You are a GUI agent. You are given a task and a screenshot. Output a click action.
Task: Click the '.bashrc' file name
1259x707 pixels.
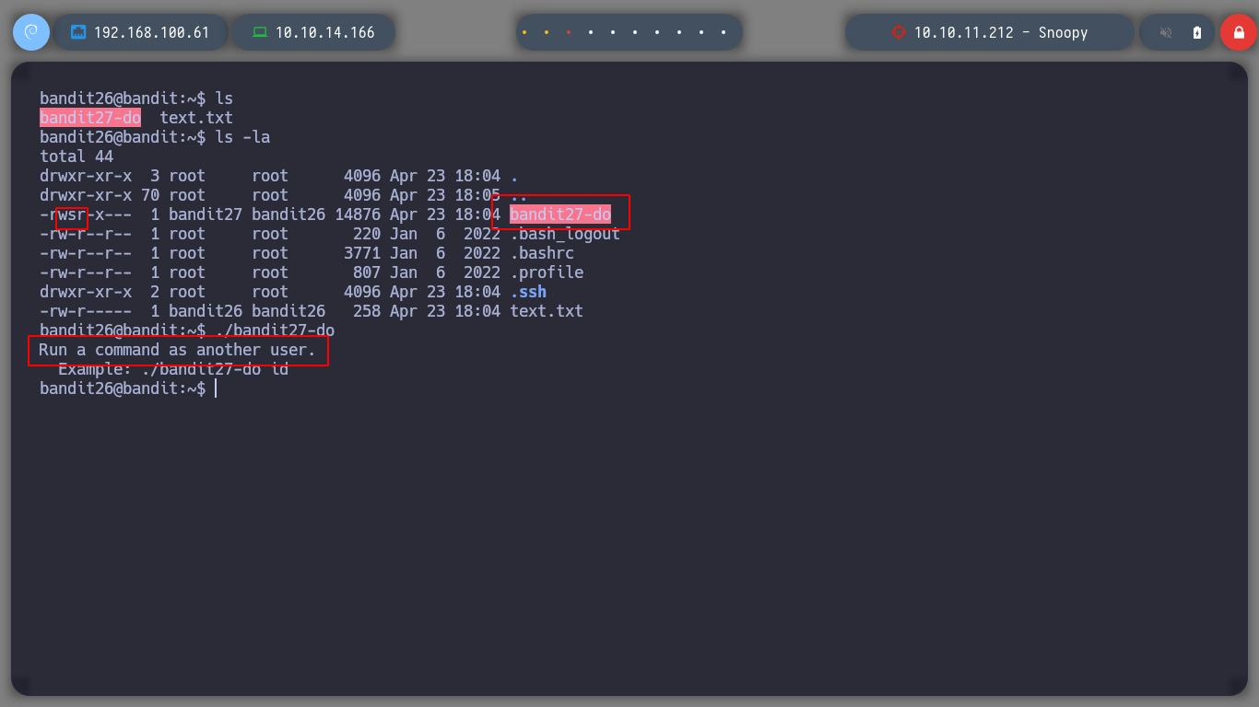click(542, 253)
